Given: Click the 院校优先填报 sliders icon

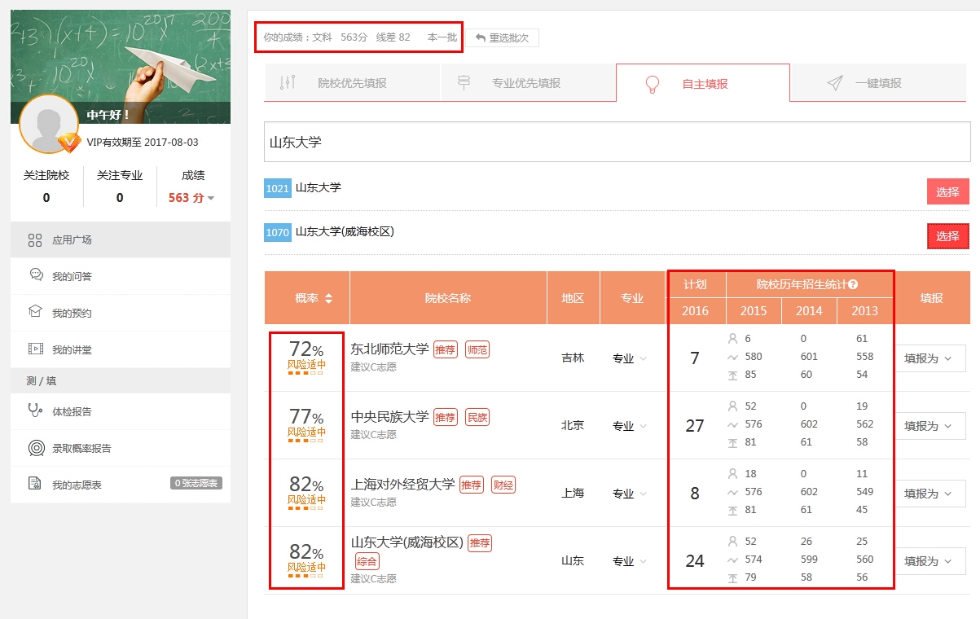Looking at the screenshot, I should [288, 83].
